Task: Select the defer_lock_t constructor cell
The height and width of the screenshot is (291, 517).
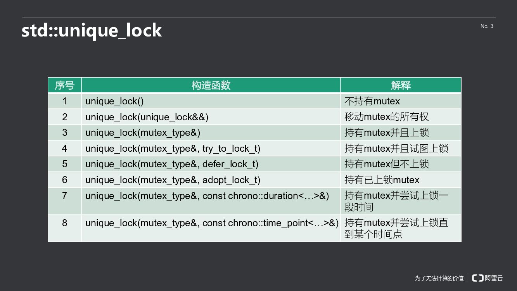Action: [x=172, y=164]
